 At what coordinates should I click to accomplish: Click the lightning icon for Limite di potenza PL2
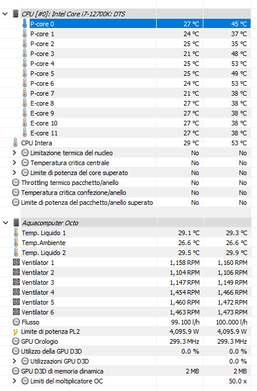[15, 332]
